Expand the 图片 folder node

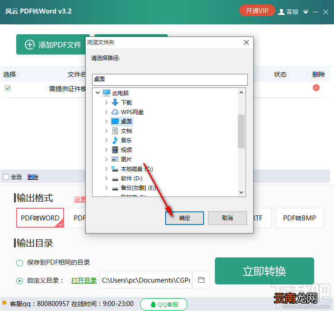click(x=106, y=159)
